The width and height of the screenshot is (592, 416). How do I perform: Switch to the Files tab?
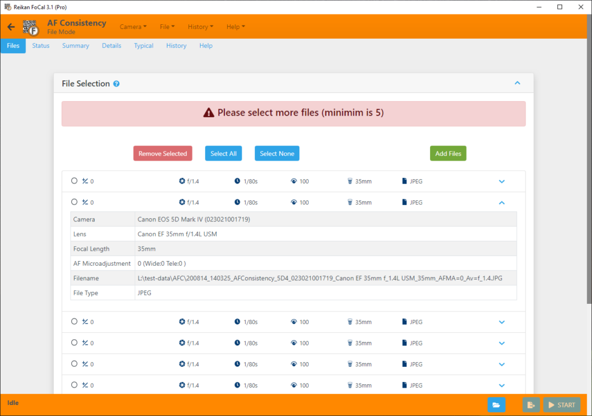pyautogui.click(x=13, y=46)
